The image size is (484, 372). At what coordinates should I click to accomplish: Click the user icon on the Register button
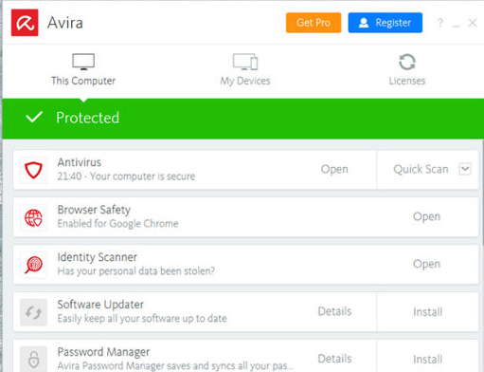tap(364, 23)
